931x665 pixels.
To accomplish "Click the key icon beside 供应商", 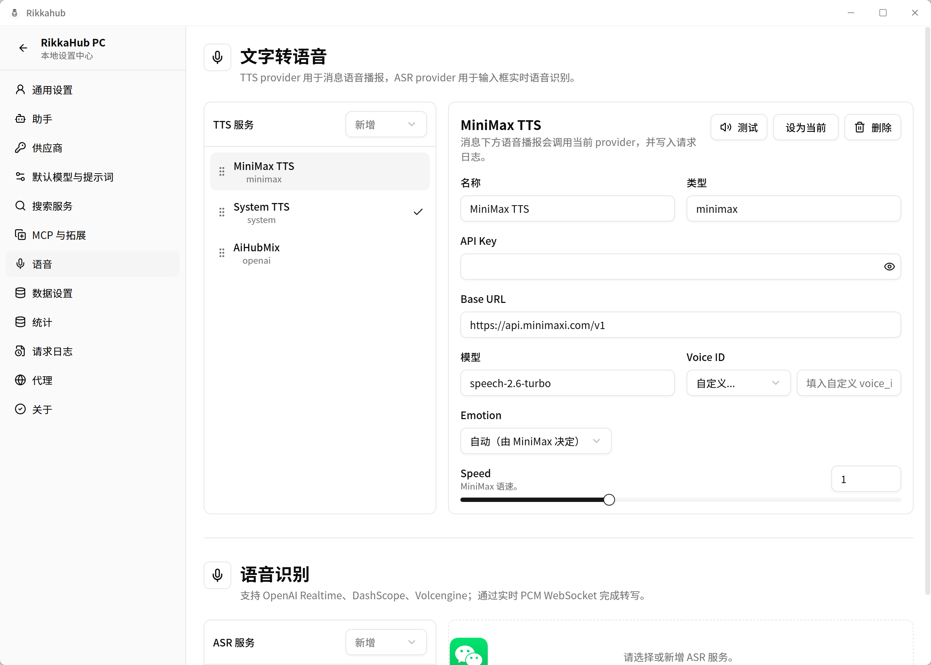I will [20, 148].
